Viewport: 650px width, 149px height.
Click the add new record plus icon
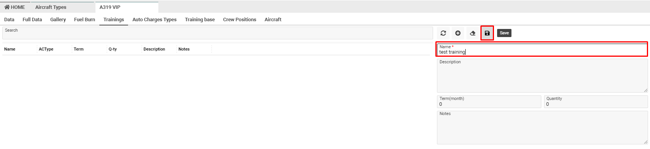(x=458, y=33)
